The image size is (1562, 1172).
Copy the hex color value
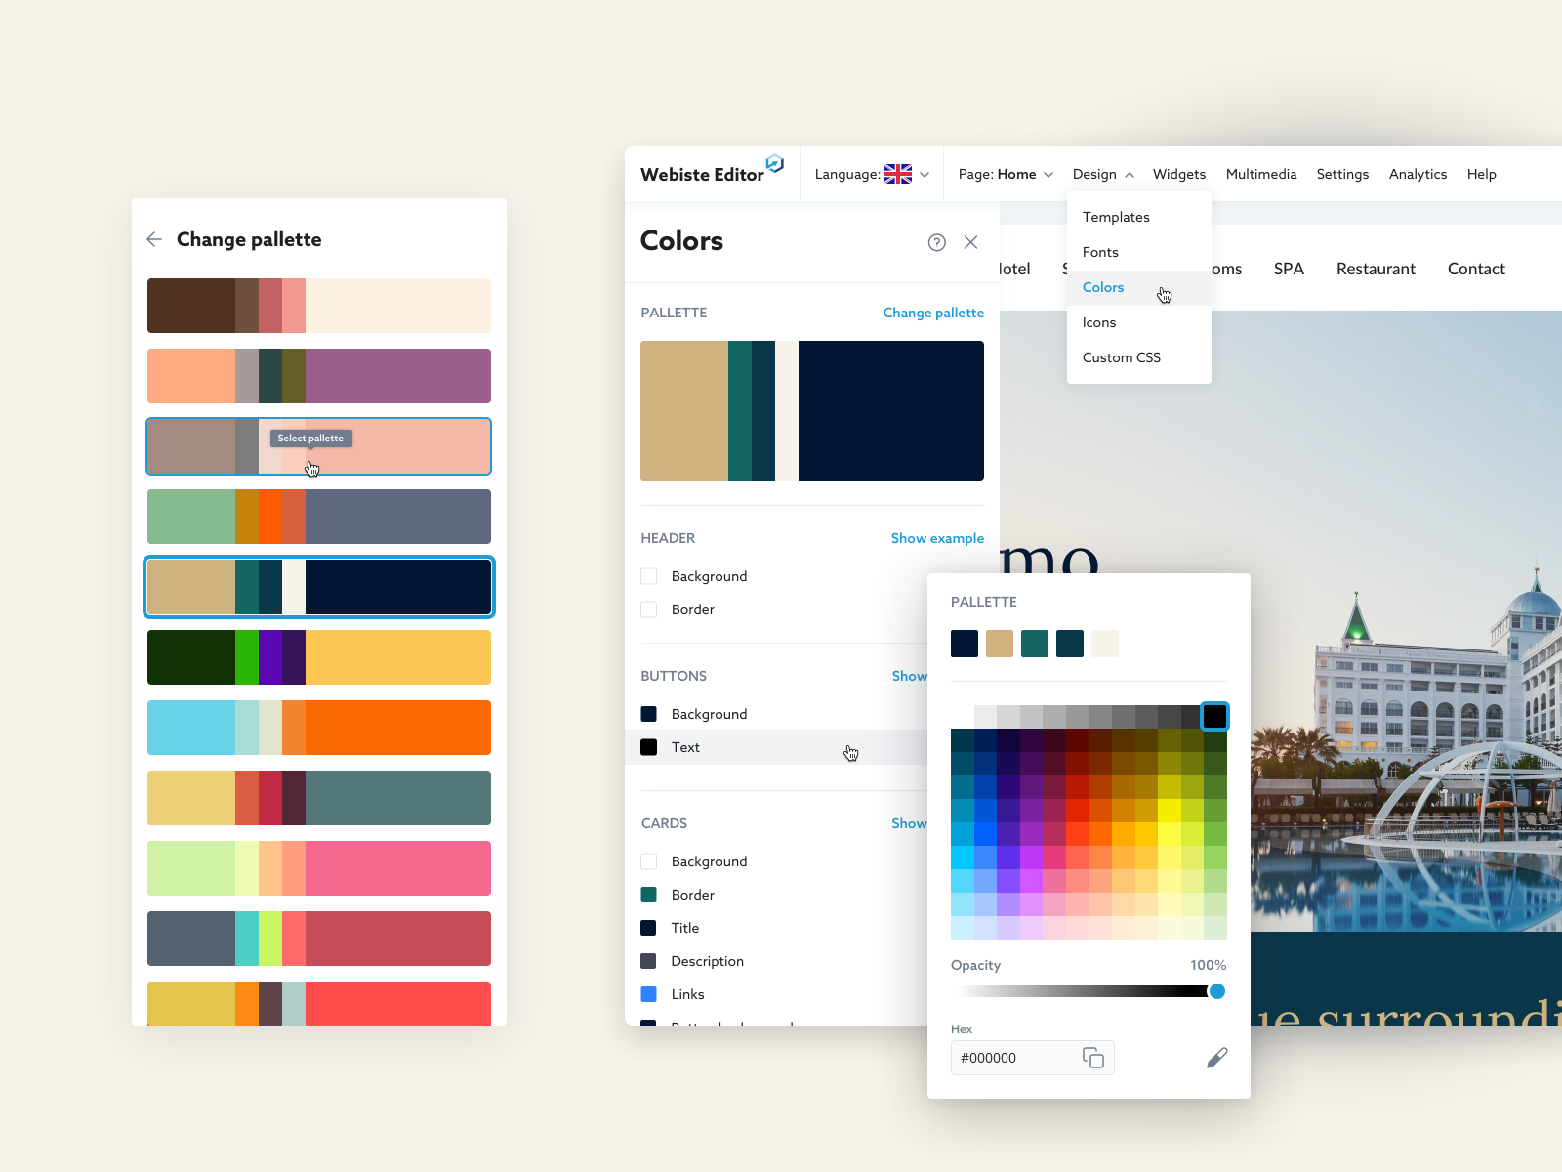click(1092, 1058)
